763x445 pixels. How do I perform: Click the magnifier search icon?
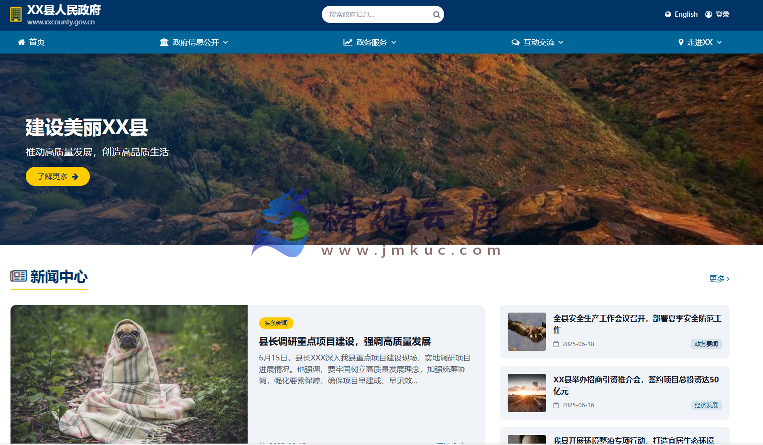pos(436,15)
